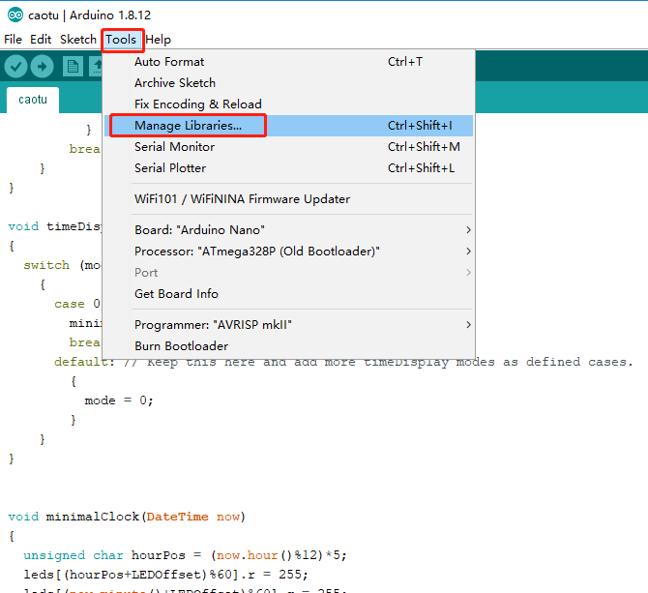This screenshot has height=593, width=648.
Task: Choose Auto Format from Tools menu
Action: point(288,62)
